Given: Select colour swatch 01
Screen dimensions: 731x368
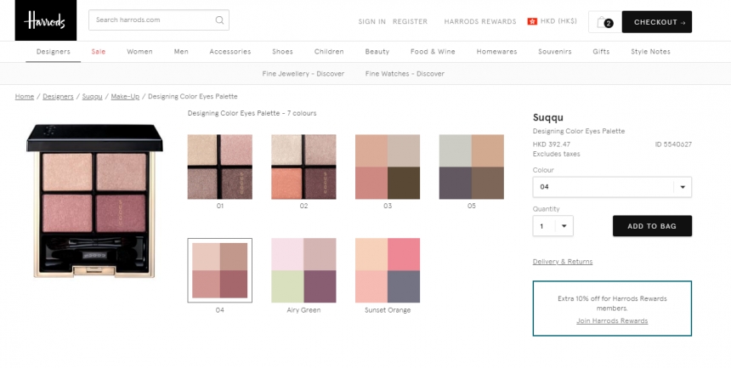Looking at the screenshot, I should pos(219,167).
